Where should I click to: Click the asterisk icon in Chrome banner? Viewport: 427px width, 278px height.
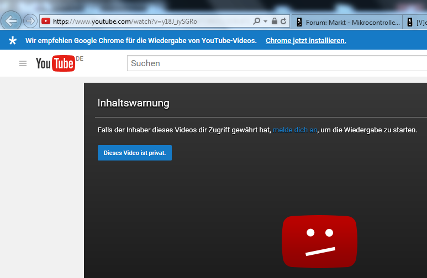pos(13,40)
